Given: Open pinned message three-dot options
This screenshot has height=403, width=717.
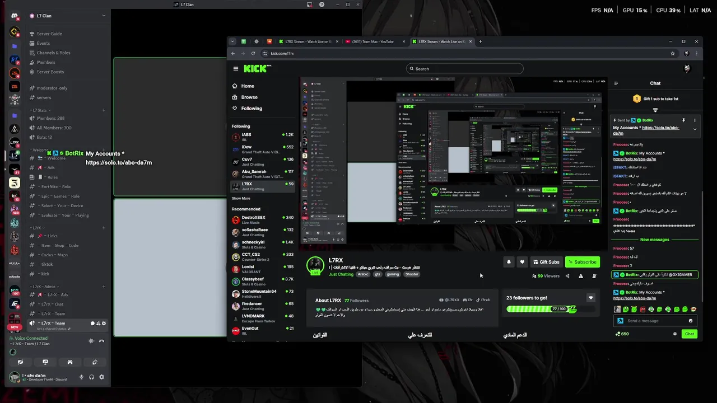Looking at the screenshot, I should coord(695,120).
